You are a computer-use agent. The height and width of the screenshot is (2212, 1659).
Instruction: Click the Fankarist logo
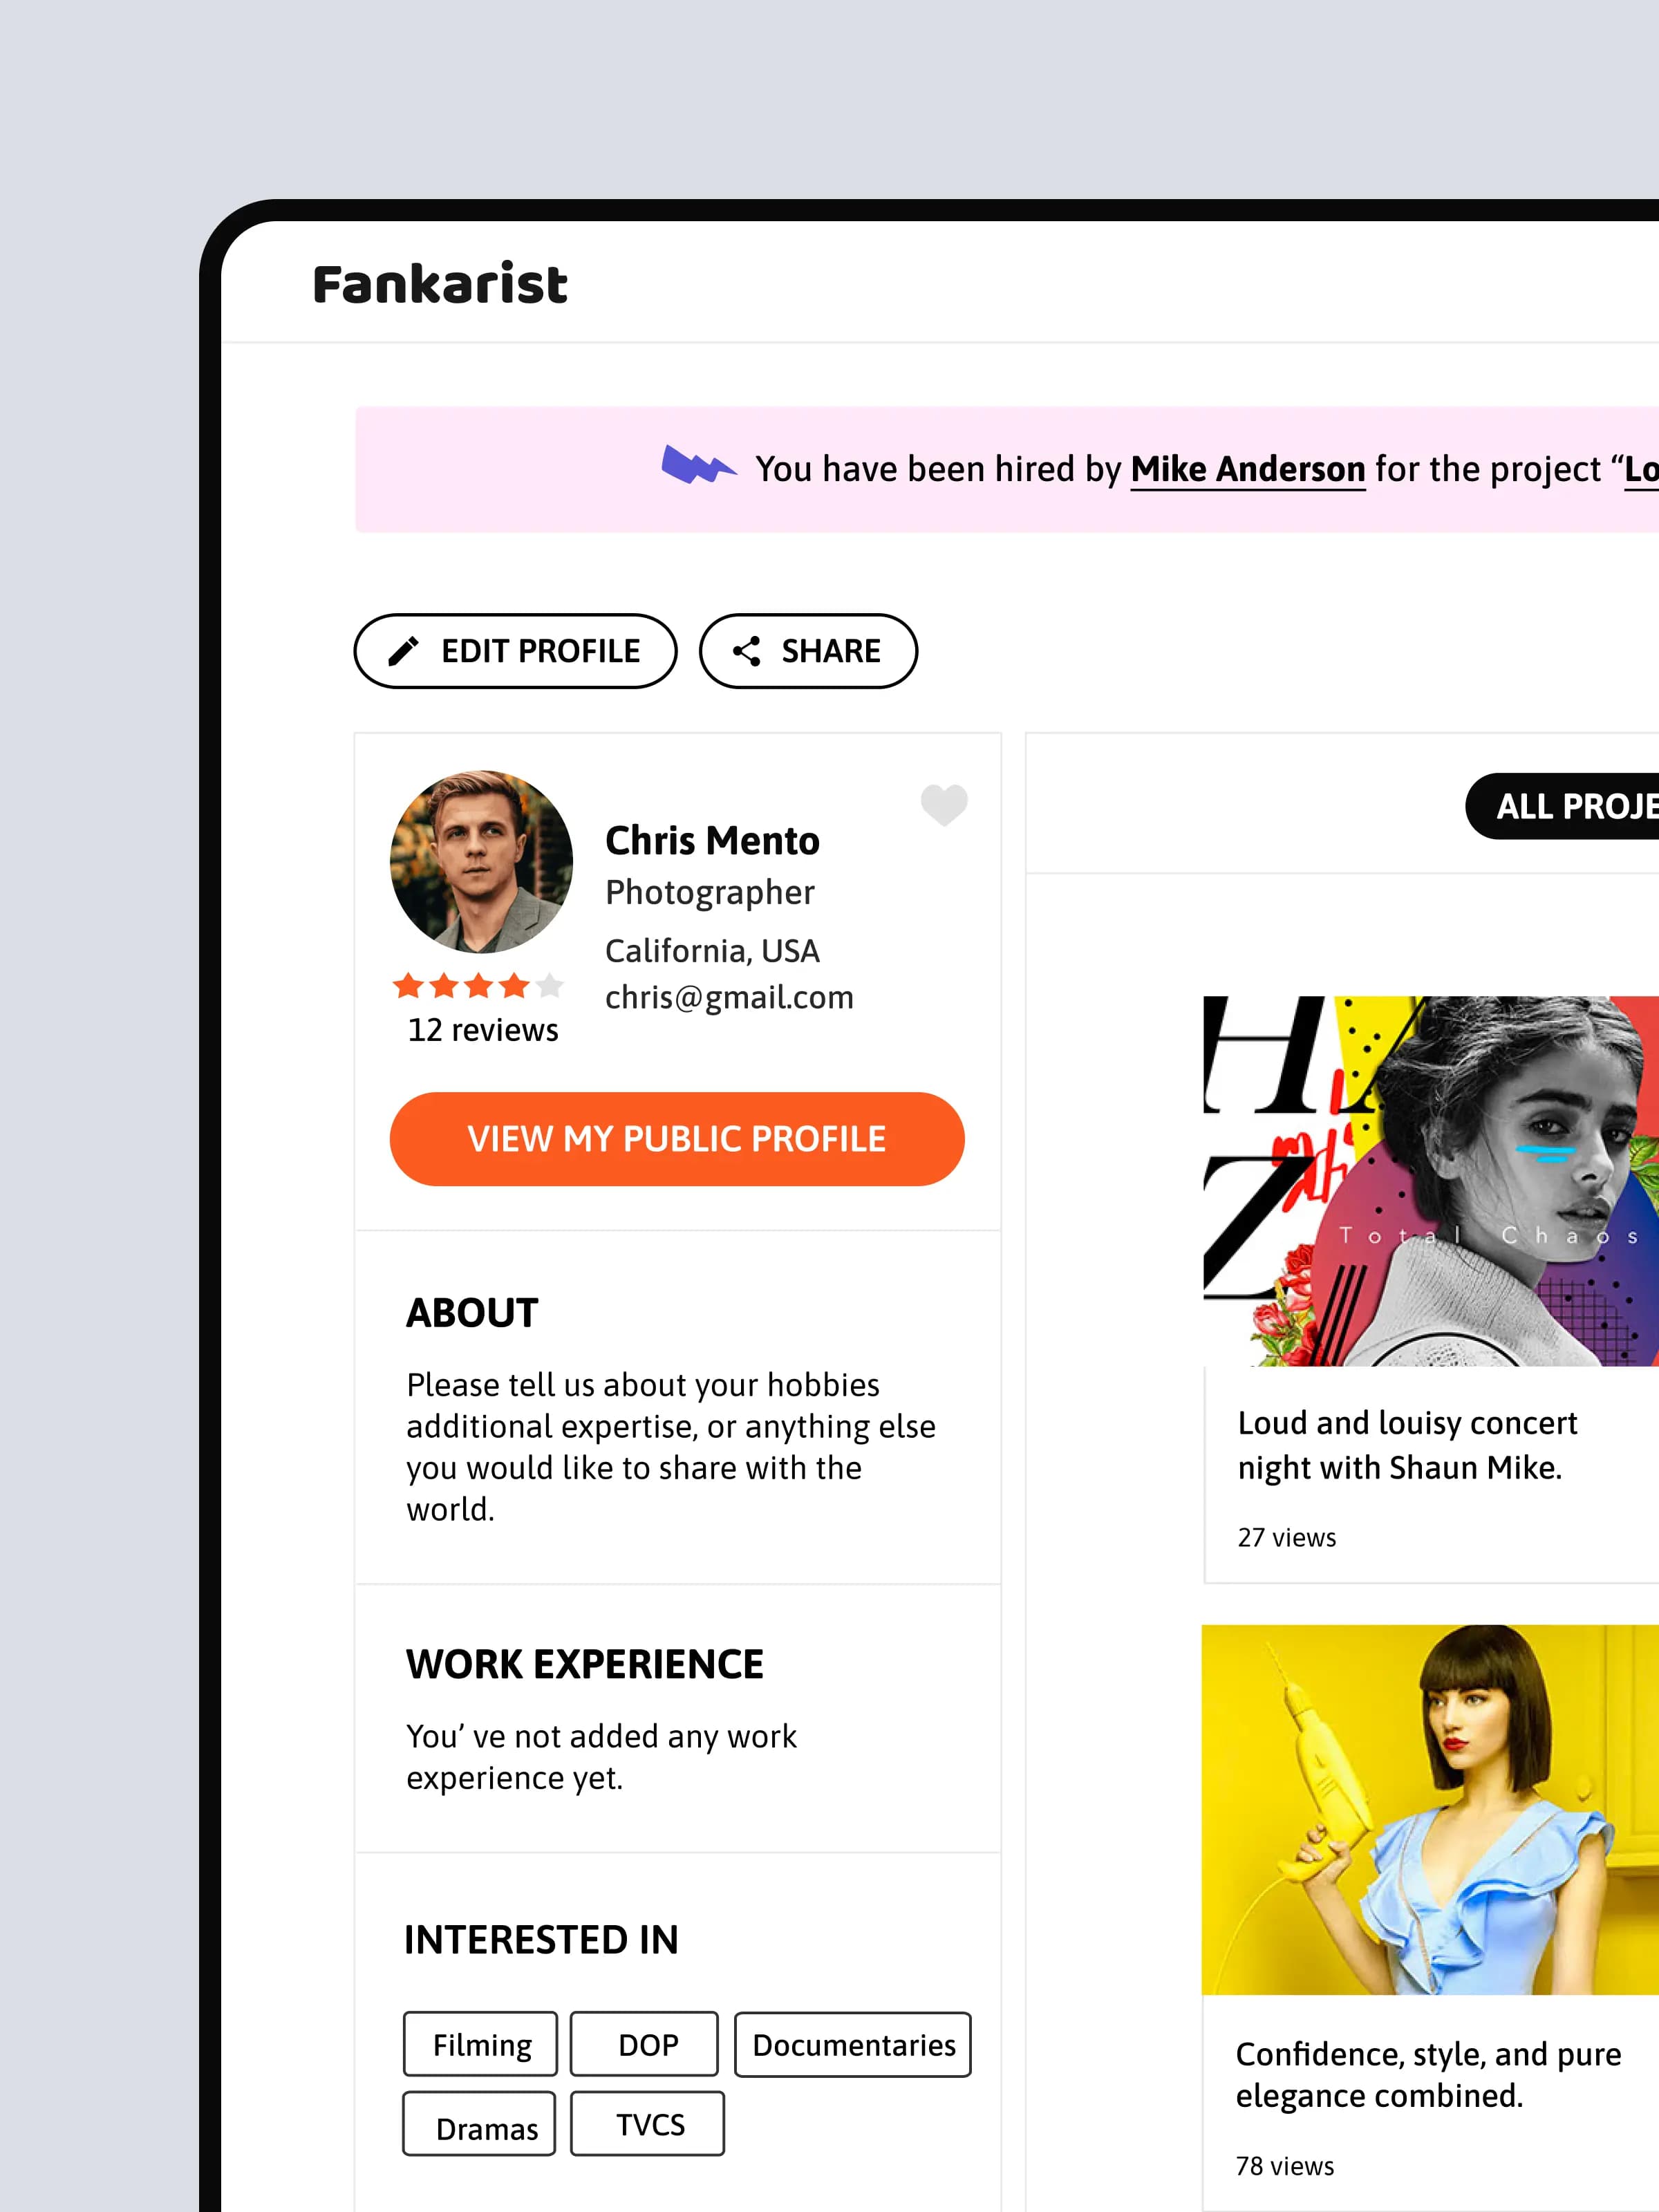440,284
